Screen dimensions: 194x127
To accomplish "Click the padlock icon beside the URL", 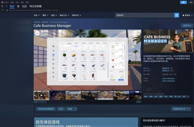I will click(x=7, y=10).
